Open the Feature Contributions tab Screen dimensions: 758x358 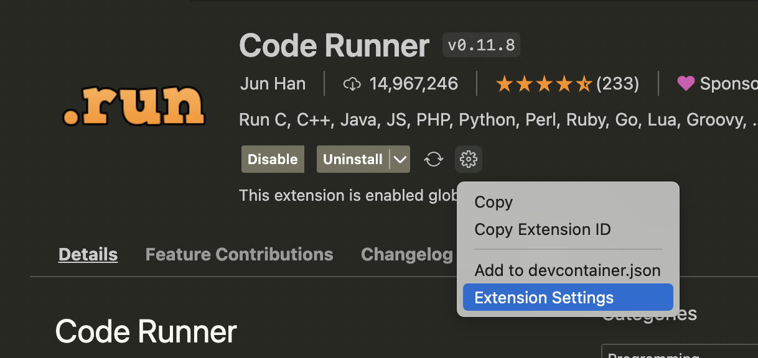pyautogui.click(x=239, y=254)
